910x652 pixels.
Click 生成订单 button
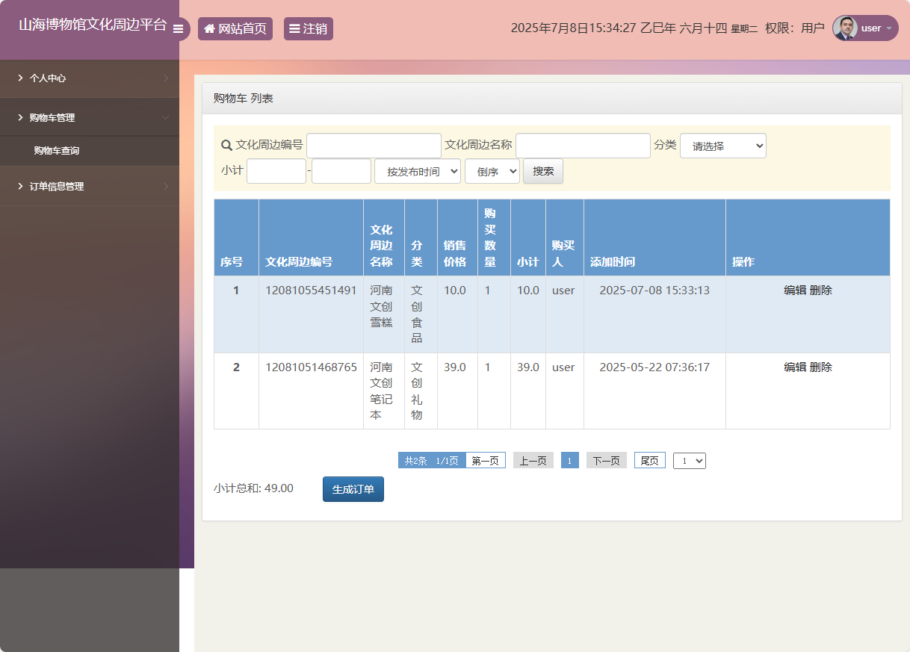(353, 489)
